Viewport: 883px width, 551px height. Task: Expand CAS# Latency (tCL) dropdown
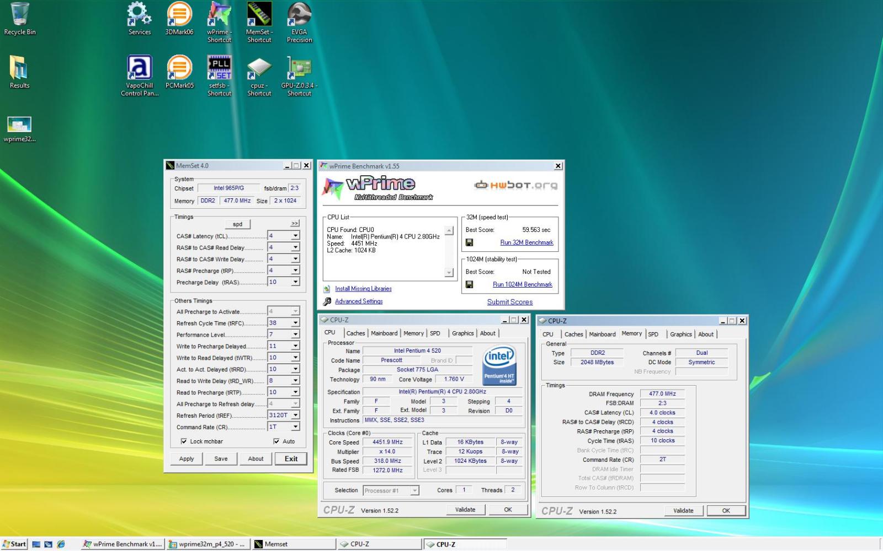[x=295, y=236]
